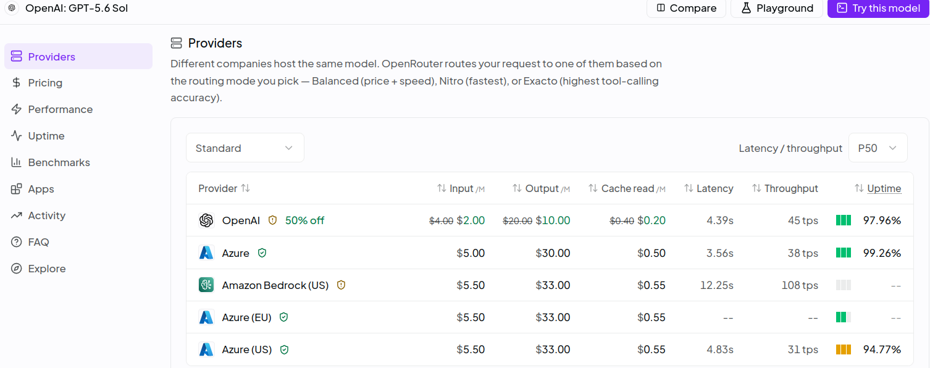Click the 108 tps throughput value
Viewport: 930px width, 368px height.
click(800, 285)
